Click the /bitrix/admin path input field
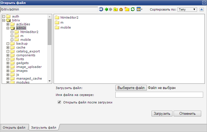Viewport: 207px width, 132px height. click(49, 10)
